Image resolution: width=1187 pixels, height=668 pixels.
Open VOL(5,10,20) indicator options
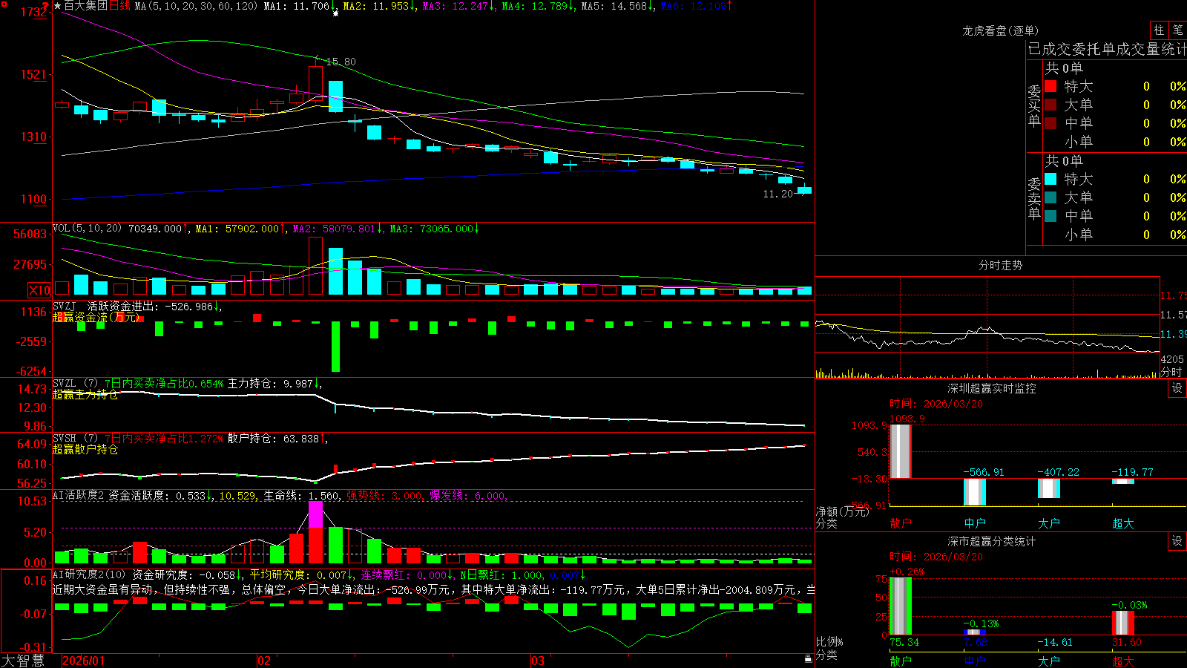point(87,228)
